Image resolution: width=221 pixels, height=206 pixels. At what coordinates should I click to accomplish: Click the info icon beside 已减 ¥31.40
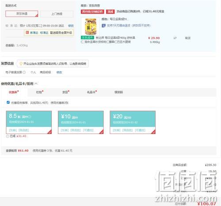(8, 136)
